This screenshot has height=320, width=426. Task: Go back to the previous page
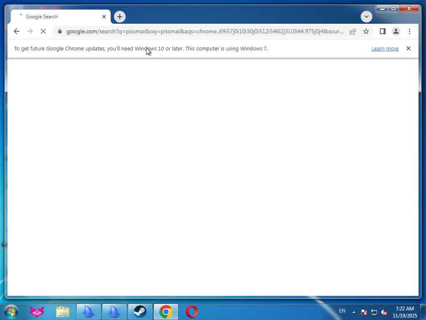(17, 31)
